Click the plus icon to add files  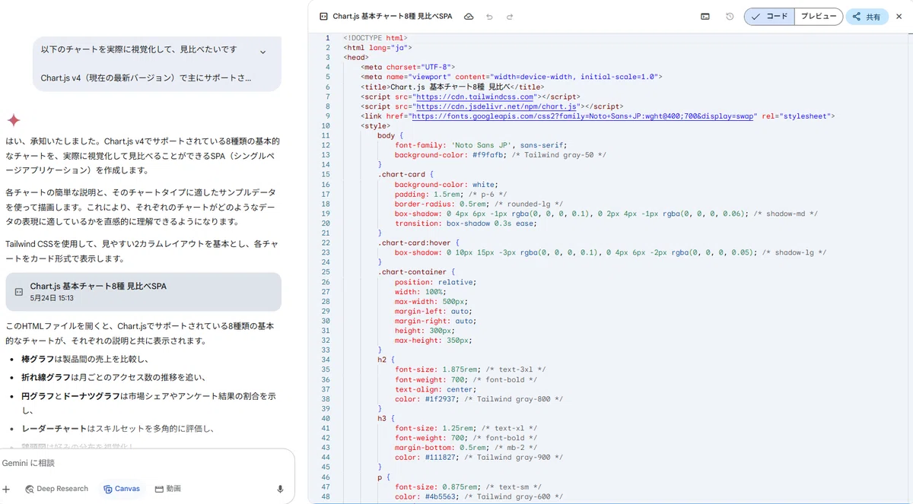pyautogui.click(x=6, y=489)
